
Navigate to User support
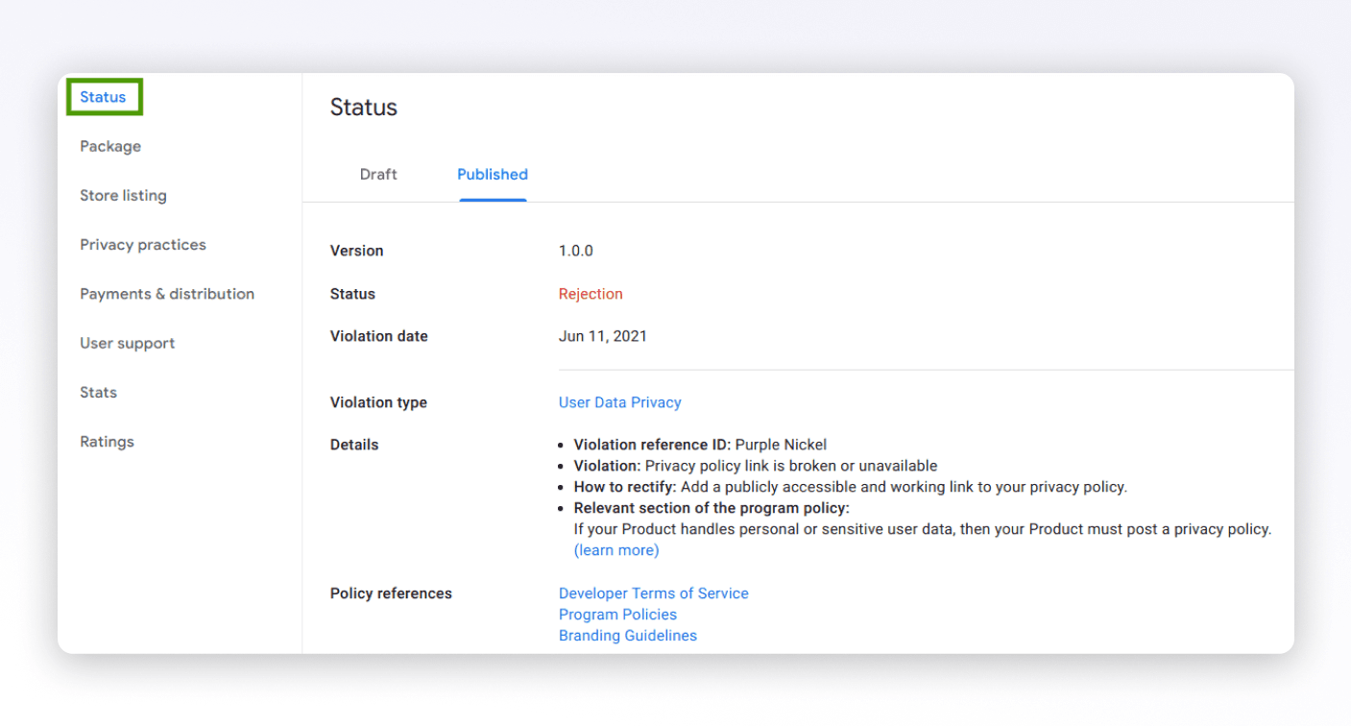128,343
